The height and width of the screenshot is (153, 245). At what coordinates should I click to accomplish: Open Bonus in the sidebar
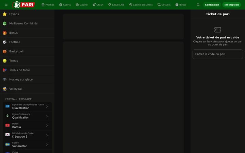(27, 33)
